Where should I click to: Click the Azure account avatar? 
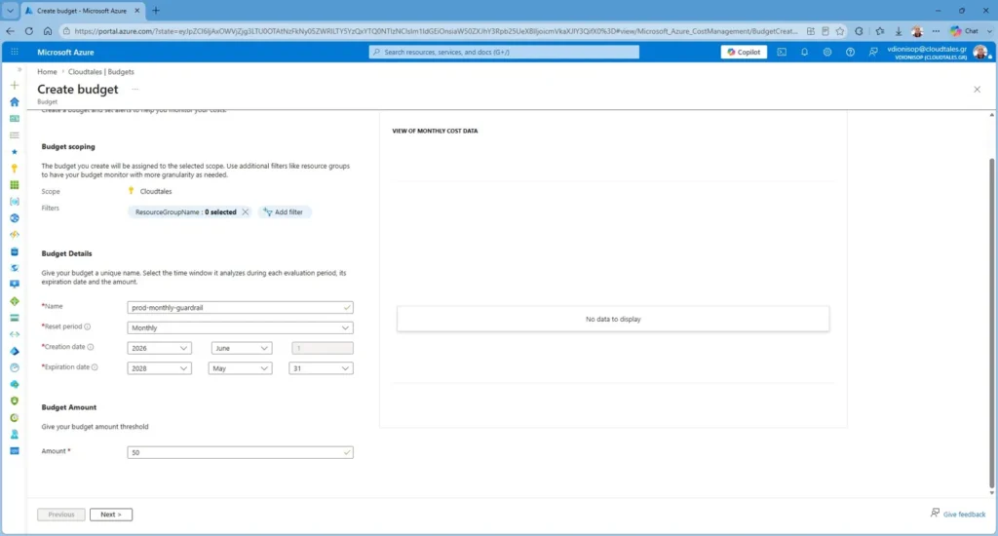pos(980,53)
